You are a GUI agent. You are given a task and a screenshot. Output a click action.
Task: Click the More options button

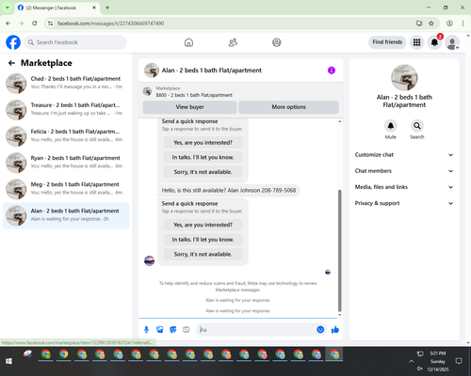(x=288, y=107)
